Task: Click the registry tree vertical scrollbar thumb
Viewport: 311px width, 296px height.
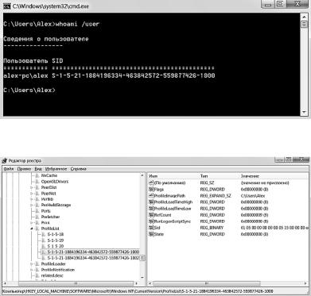Action: (x=142, y=258)
